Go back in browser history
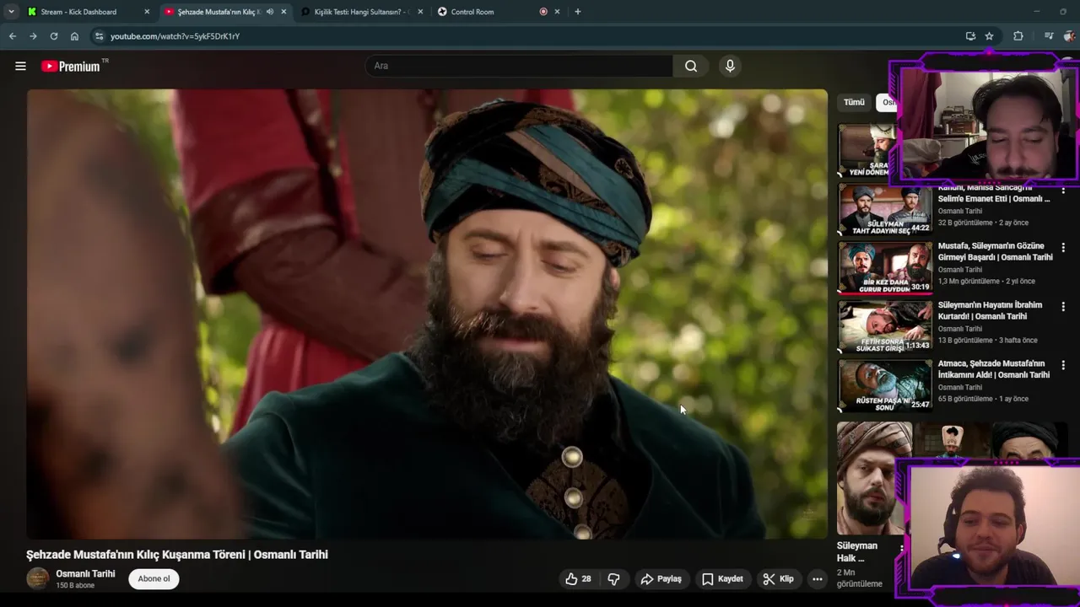The image size is (1080, 607). (x=13, y=36)
